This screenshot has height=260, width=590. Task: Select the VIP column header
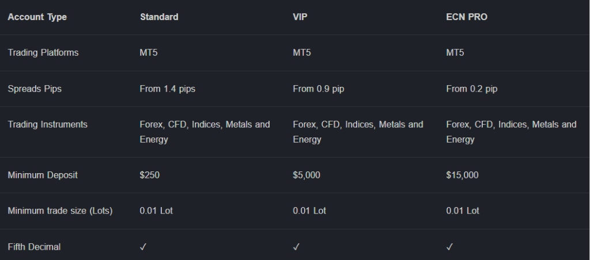pyautogui.click(x=300, y=17)
